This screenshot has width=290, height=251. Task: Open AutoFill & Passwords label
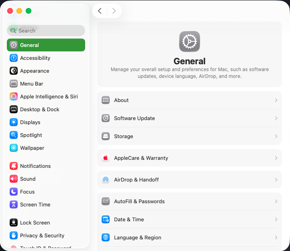tap(139, 201)
